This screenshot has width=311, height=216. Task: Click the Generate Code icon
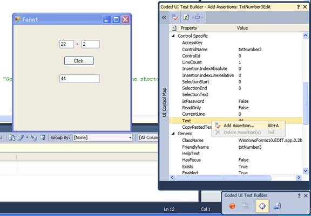coord(277,206)
